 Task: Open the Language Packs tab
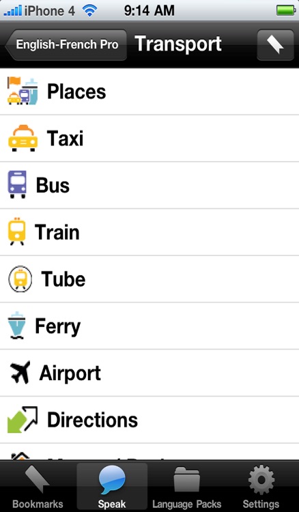click(x=187, y=487)
